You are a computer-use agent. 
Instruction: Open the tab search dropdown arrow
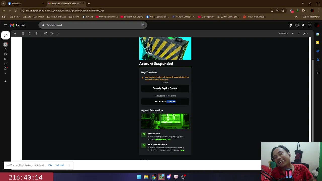point(3,4)
